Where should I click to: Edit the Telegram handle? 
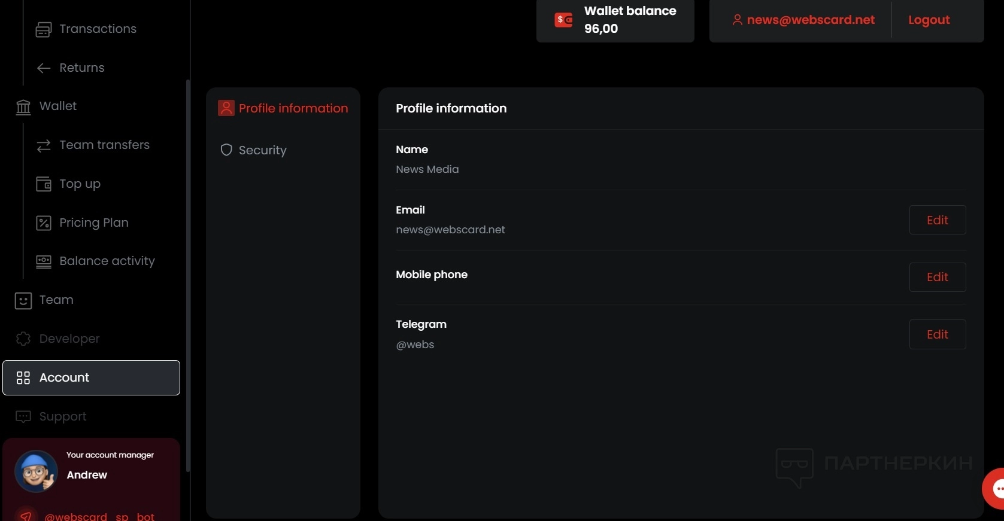pos(937,334)
